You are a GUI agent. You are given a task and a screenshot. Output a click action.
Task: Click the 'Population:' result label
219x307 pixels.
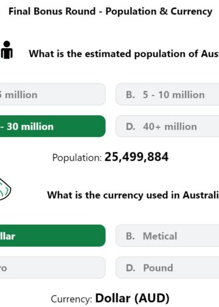(77, 158)
